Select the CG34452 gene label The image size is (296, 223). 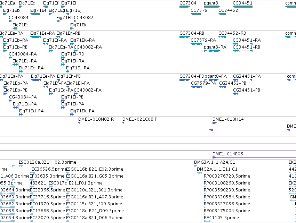coord(228,10)
